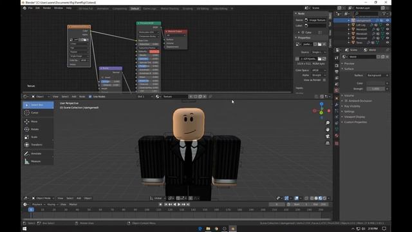
Task: Open the Global transform orientation dropdown
Action: (x=158, y=198)
